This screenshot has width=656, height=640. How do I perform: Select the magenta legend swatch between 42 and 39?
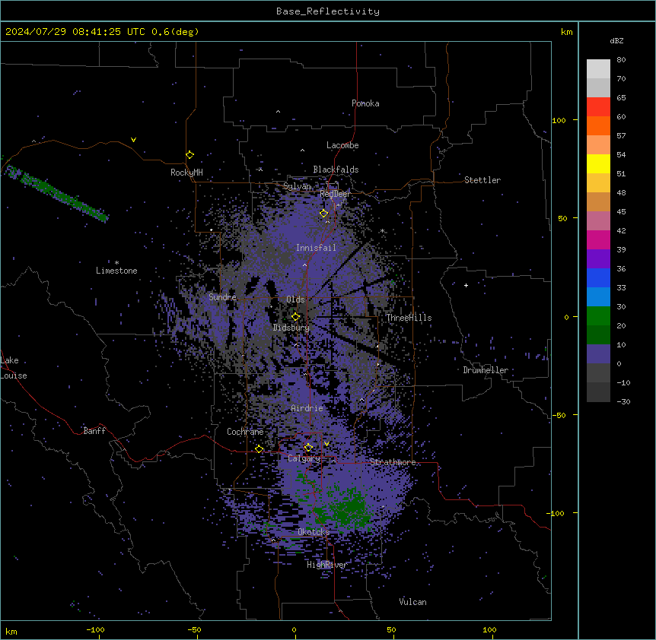[598, 239]
